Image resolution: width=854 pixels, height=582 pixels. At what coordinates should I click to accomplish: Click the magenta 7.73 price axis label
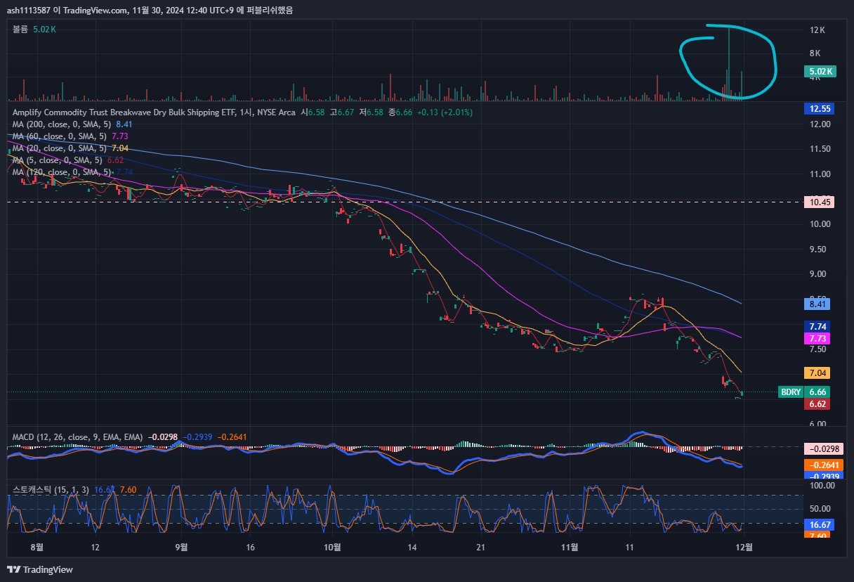click(817, 339)
